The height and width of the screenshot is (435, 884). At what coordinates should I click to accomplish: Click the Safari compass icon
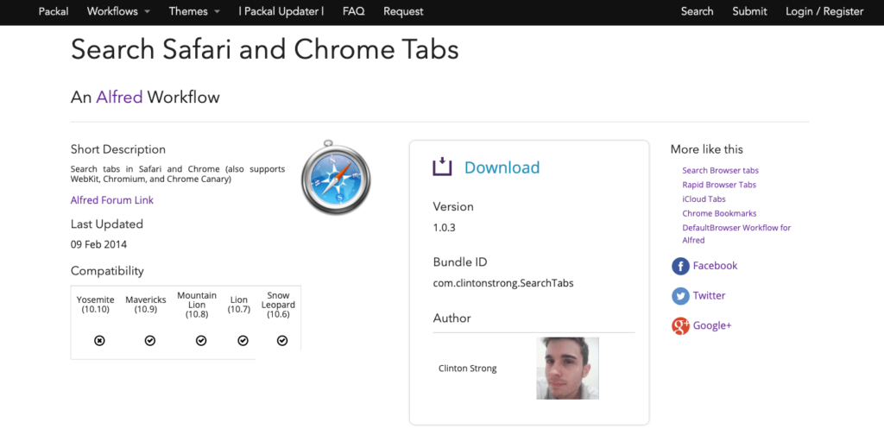pyautogui.click(x=336, y=176)
